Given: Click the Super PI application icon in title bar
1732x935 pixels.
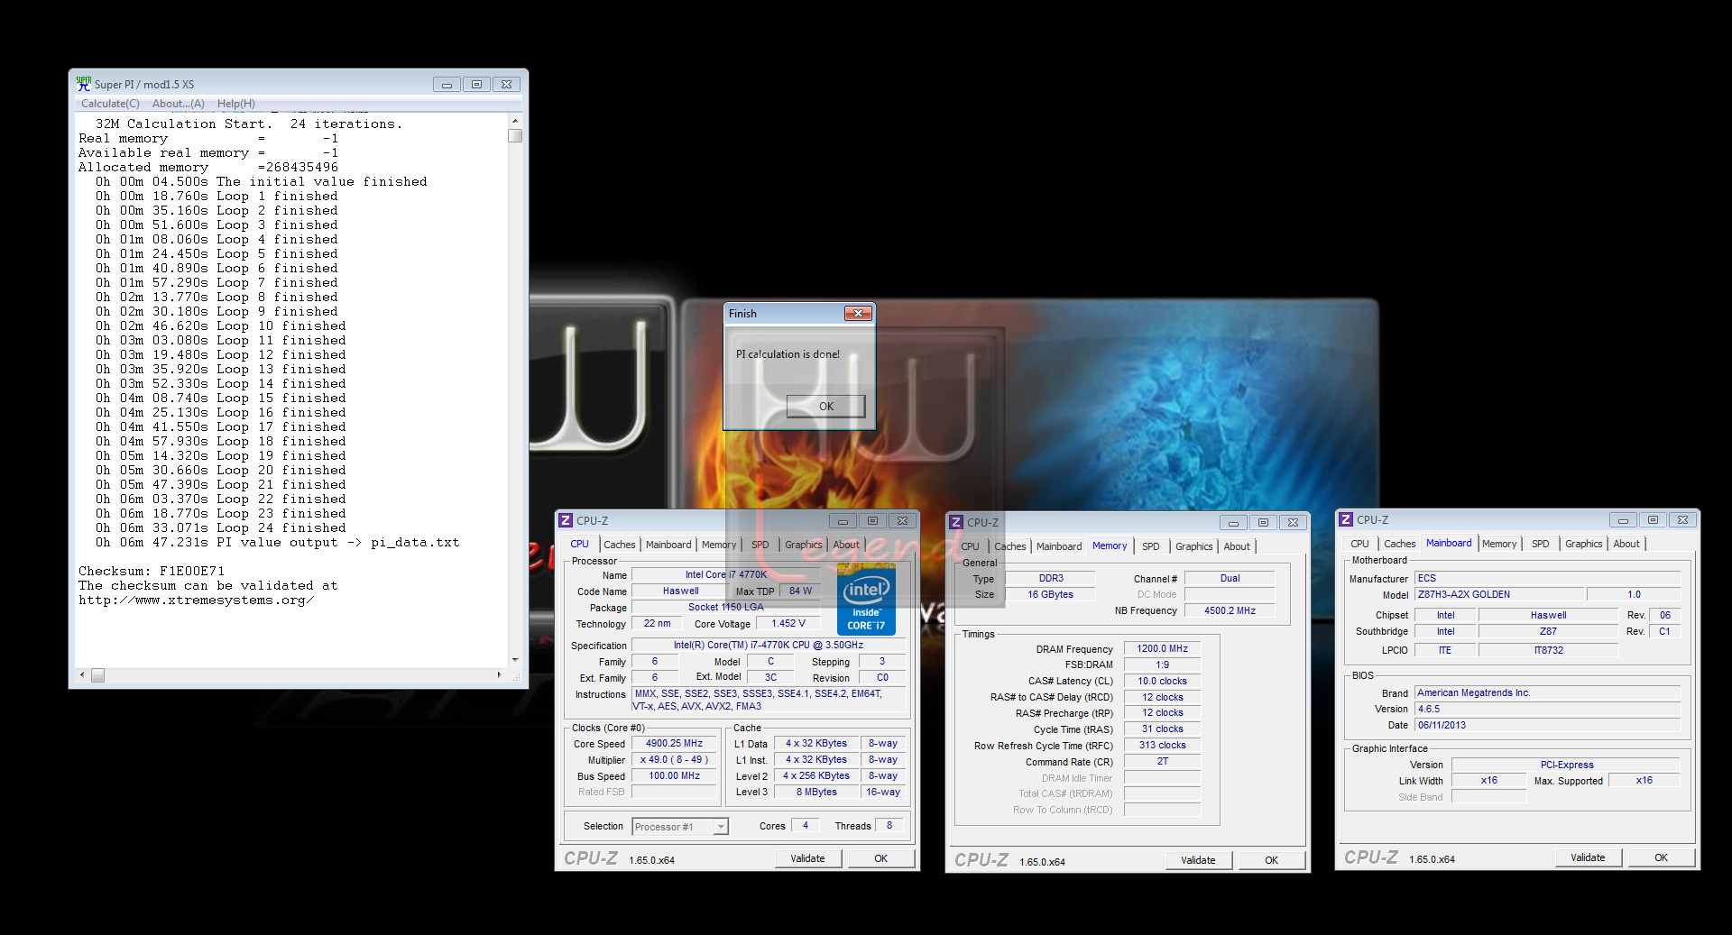Looking at the screenshot, I should (84, 84).
